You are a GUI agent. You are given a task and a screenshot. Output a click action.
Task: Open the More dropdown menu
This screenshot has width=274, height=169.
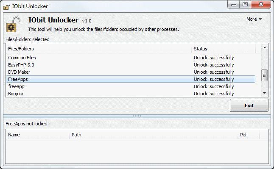pos(254,19)
